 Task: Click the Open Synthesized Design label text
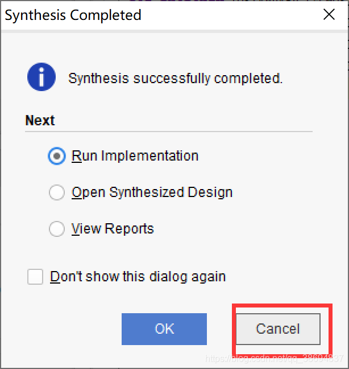[x=152, y=192]
